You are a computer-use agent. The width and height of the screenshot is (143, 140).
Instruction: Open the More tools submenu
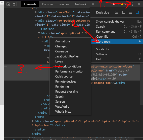pos(117,41)
